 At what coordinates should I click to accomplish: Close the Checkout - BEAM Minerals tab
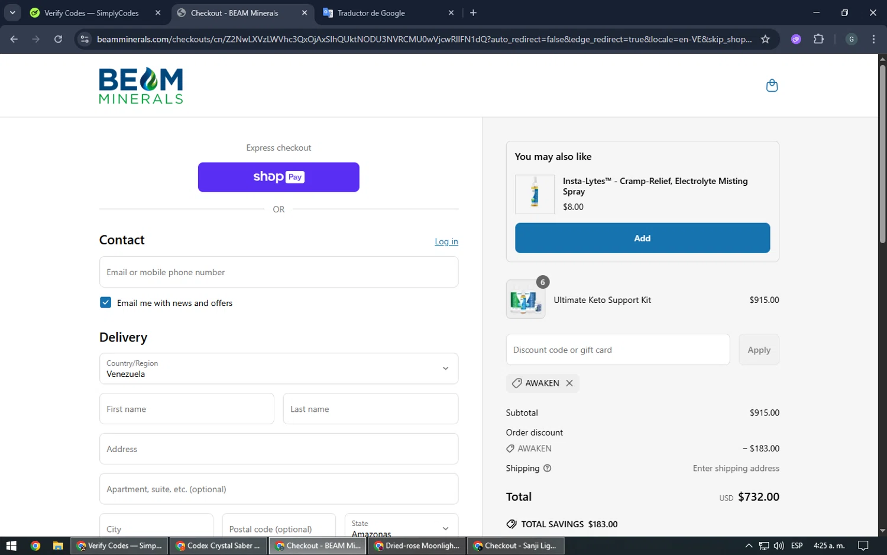305,12
